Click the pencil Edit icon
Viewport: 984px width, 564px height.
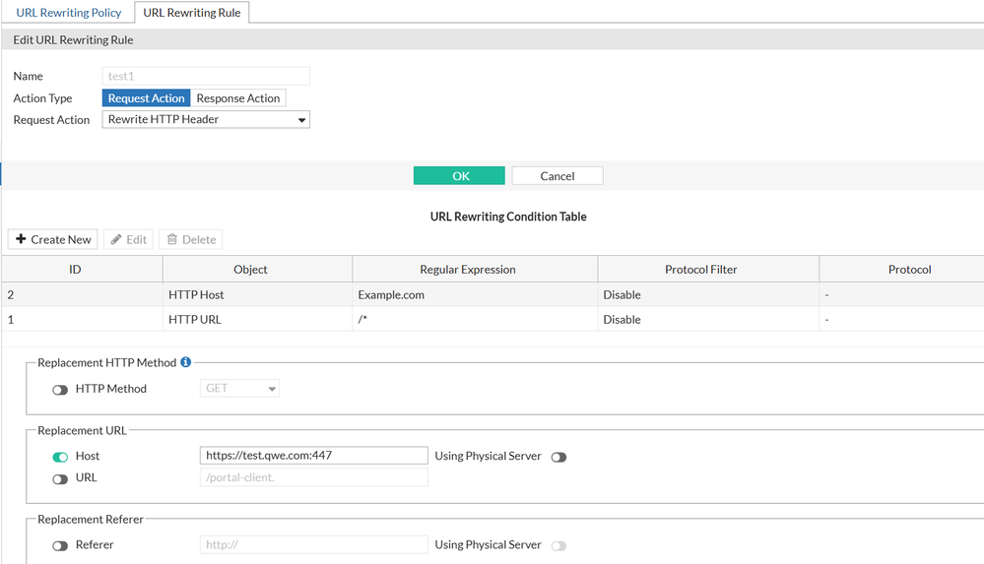tap(116, 239)
